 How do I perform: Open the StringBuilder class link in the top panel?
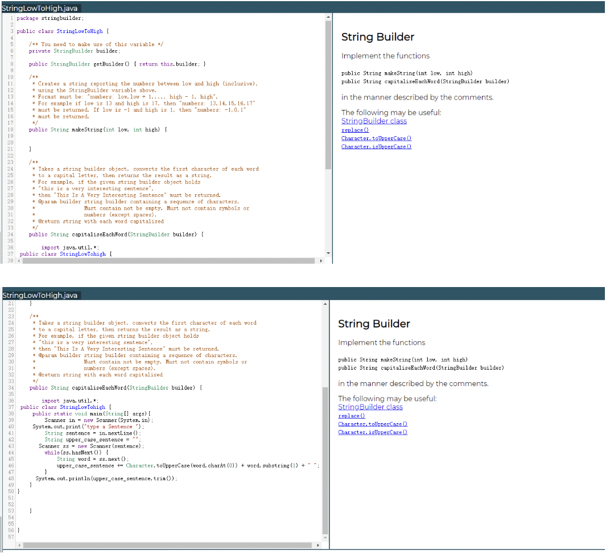374,121
